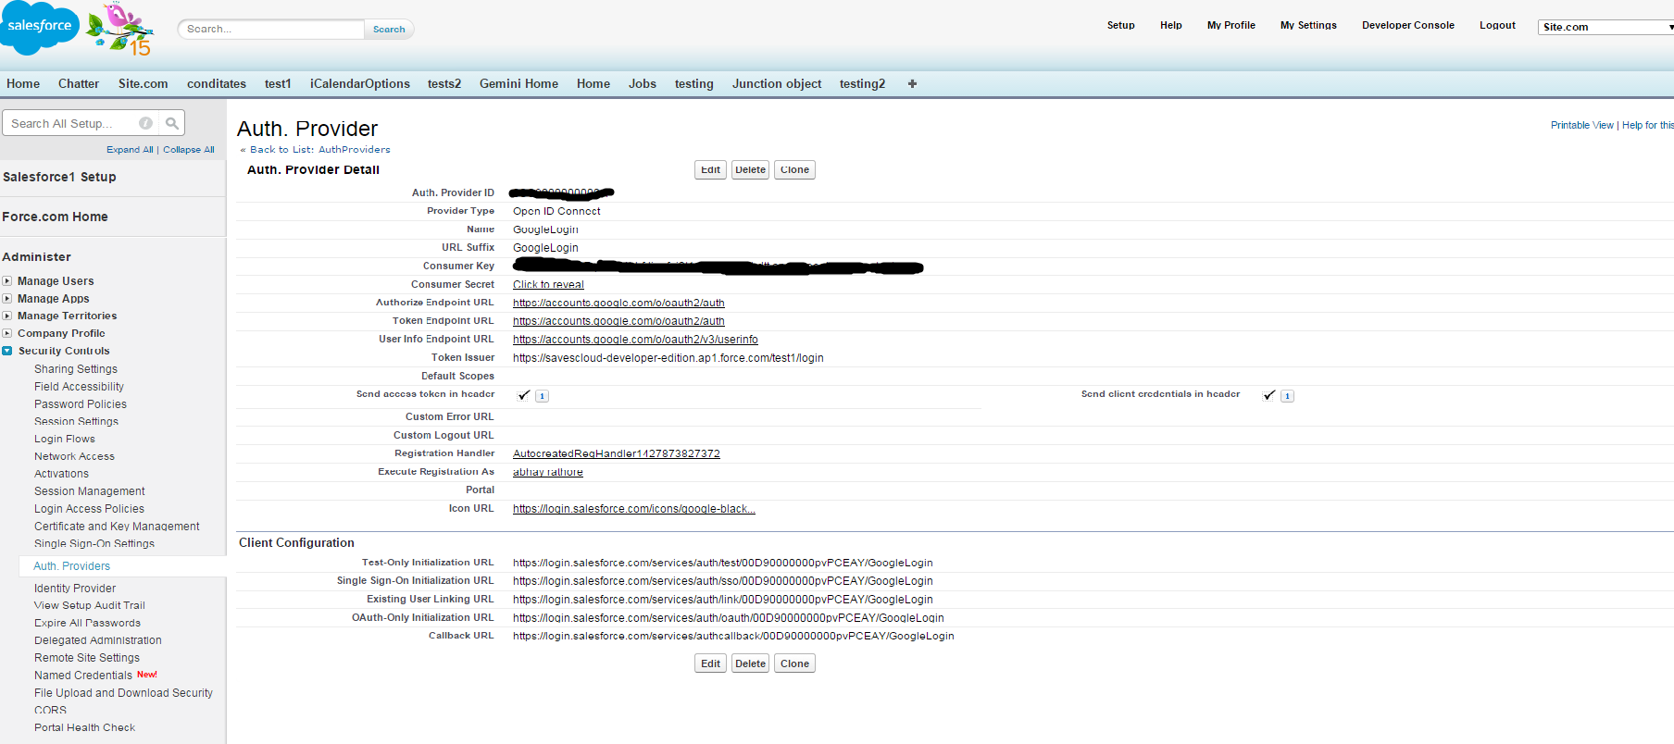Open the AutocreatedRegHandler1427873827372 link
This screenshot has height=744, width=1674.
(x=617, y=453)
